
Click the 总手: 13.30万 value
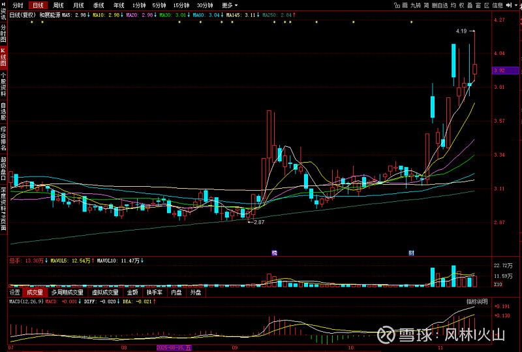click(28, 261)
